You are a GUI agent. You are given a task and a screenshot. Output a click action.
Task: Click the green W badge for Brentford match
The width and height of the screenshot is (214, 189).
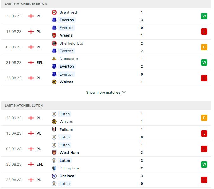point(204,16)
